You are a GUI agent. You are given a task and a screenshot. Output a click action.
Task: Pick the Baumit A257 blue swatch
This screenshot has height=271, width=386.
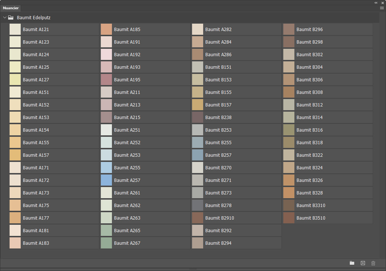click(106, 180)
